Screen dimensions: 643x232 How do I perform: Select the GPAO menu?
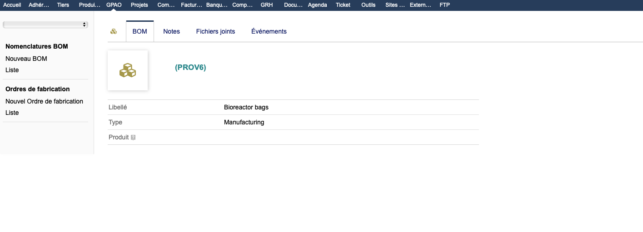coord(114,5)
